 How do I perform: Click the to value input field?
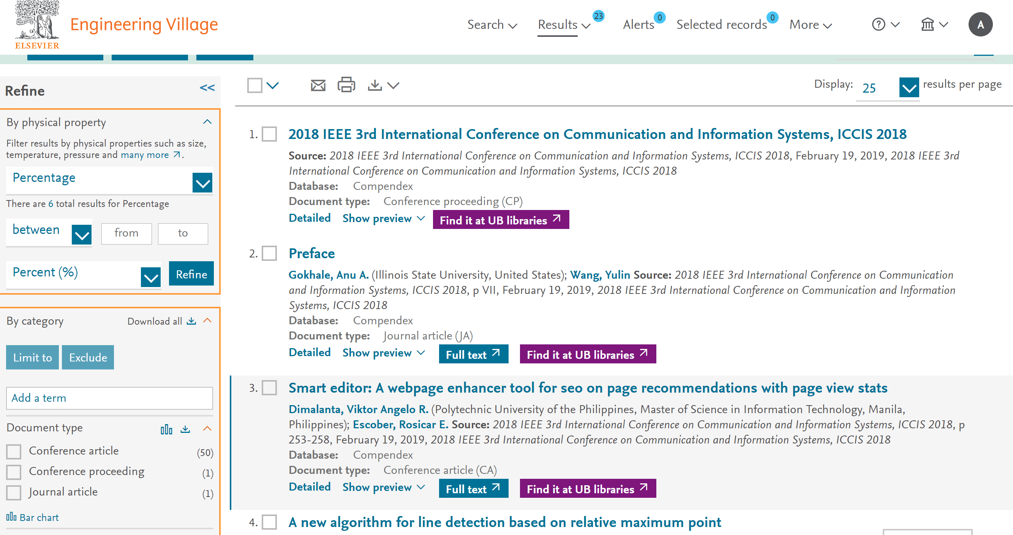(x=183, y=233)
